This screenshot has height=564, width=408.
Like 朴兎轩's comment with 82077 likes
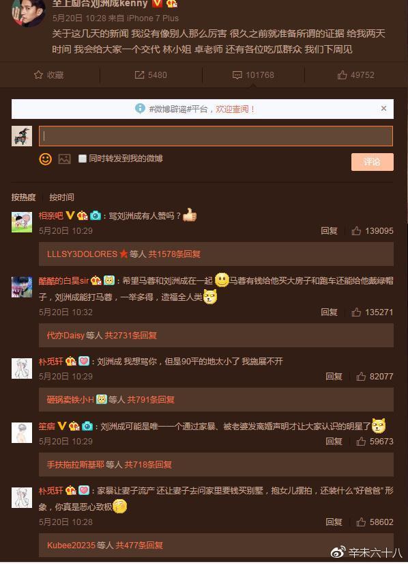pyautogui.click(x=361, y=376)
